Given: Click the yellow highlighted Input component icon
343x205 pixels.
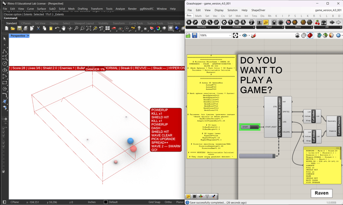Looking at the screenshot, I should coord(266,22).
